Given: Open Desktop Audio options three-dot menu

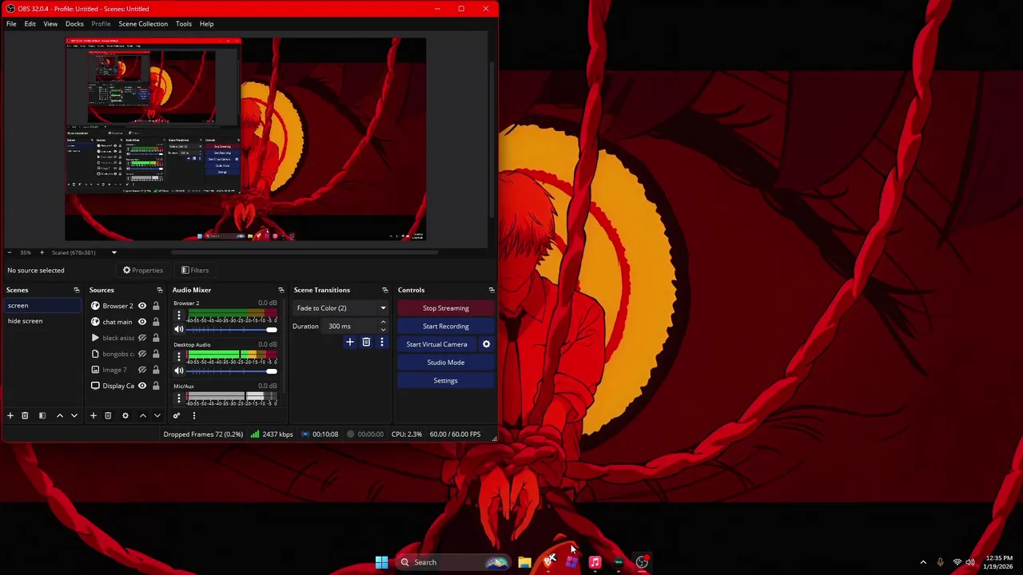Looking at the screenshot, I should point(179,355).
